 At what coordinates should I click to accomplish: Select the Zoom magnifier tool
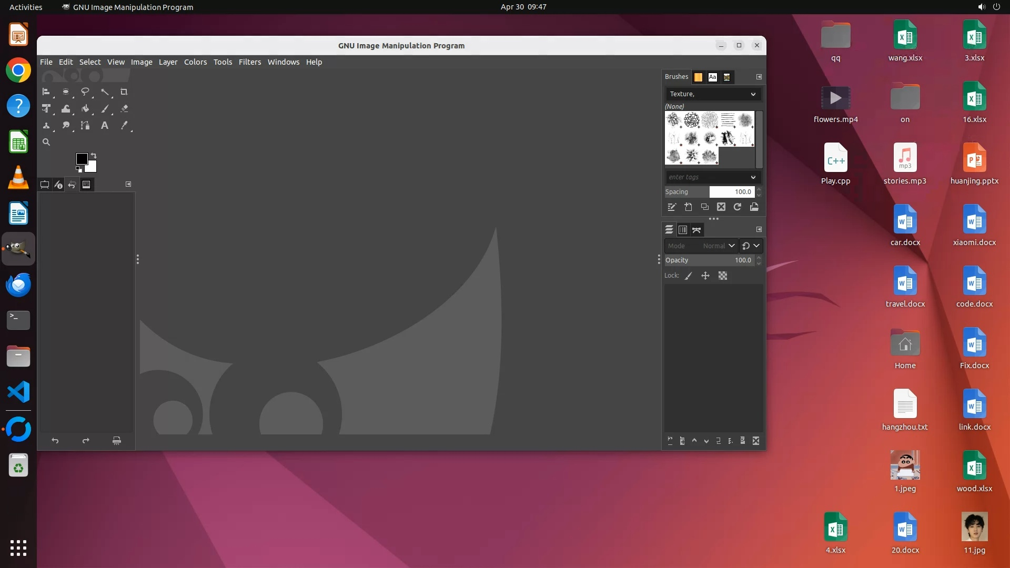(x=46, y=143)
